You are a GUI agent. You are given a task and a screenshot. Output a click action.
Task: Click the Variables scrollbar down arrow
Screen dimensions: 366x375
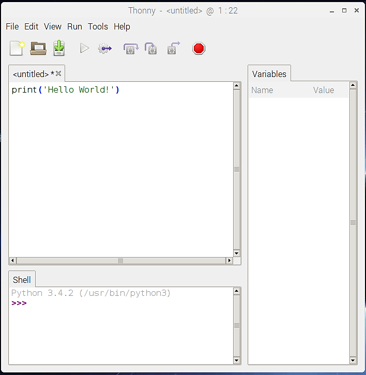353,360
